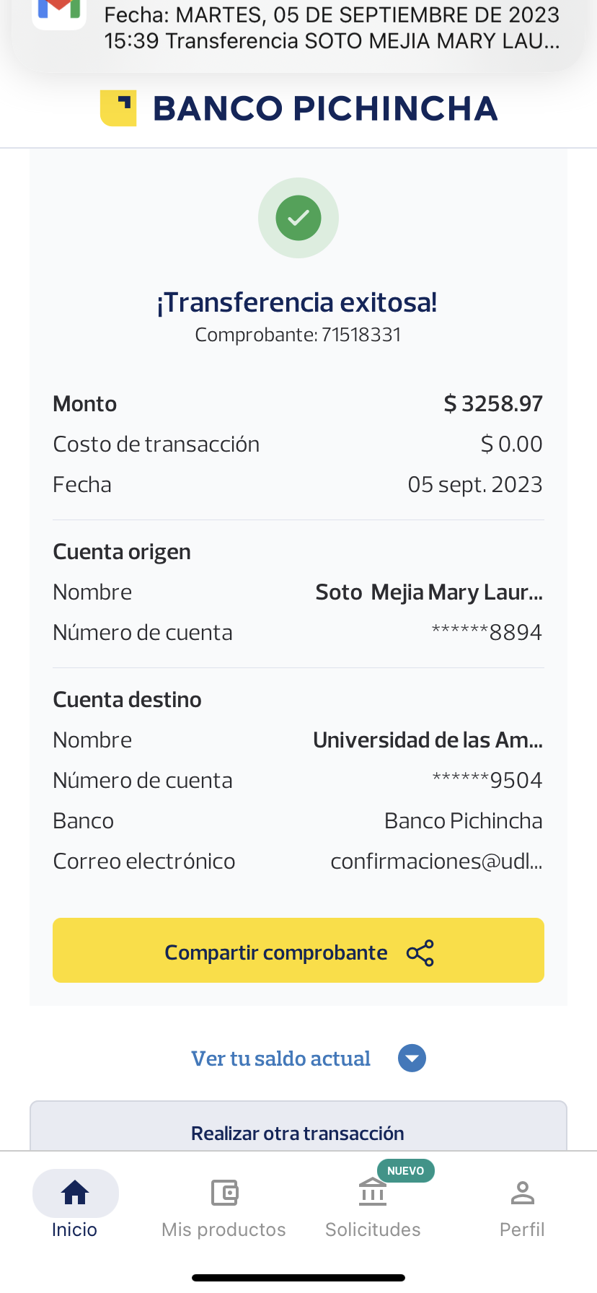
Task: Tap the NUEVO badge on Solicitudes
Action: [405, 1170]
